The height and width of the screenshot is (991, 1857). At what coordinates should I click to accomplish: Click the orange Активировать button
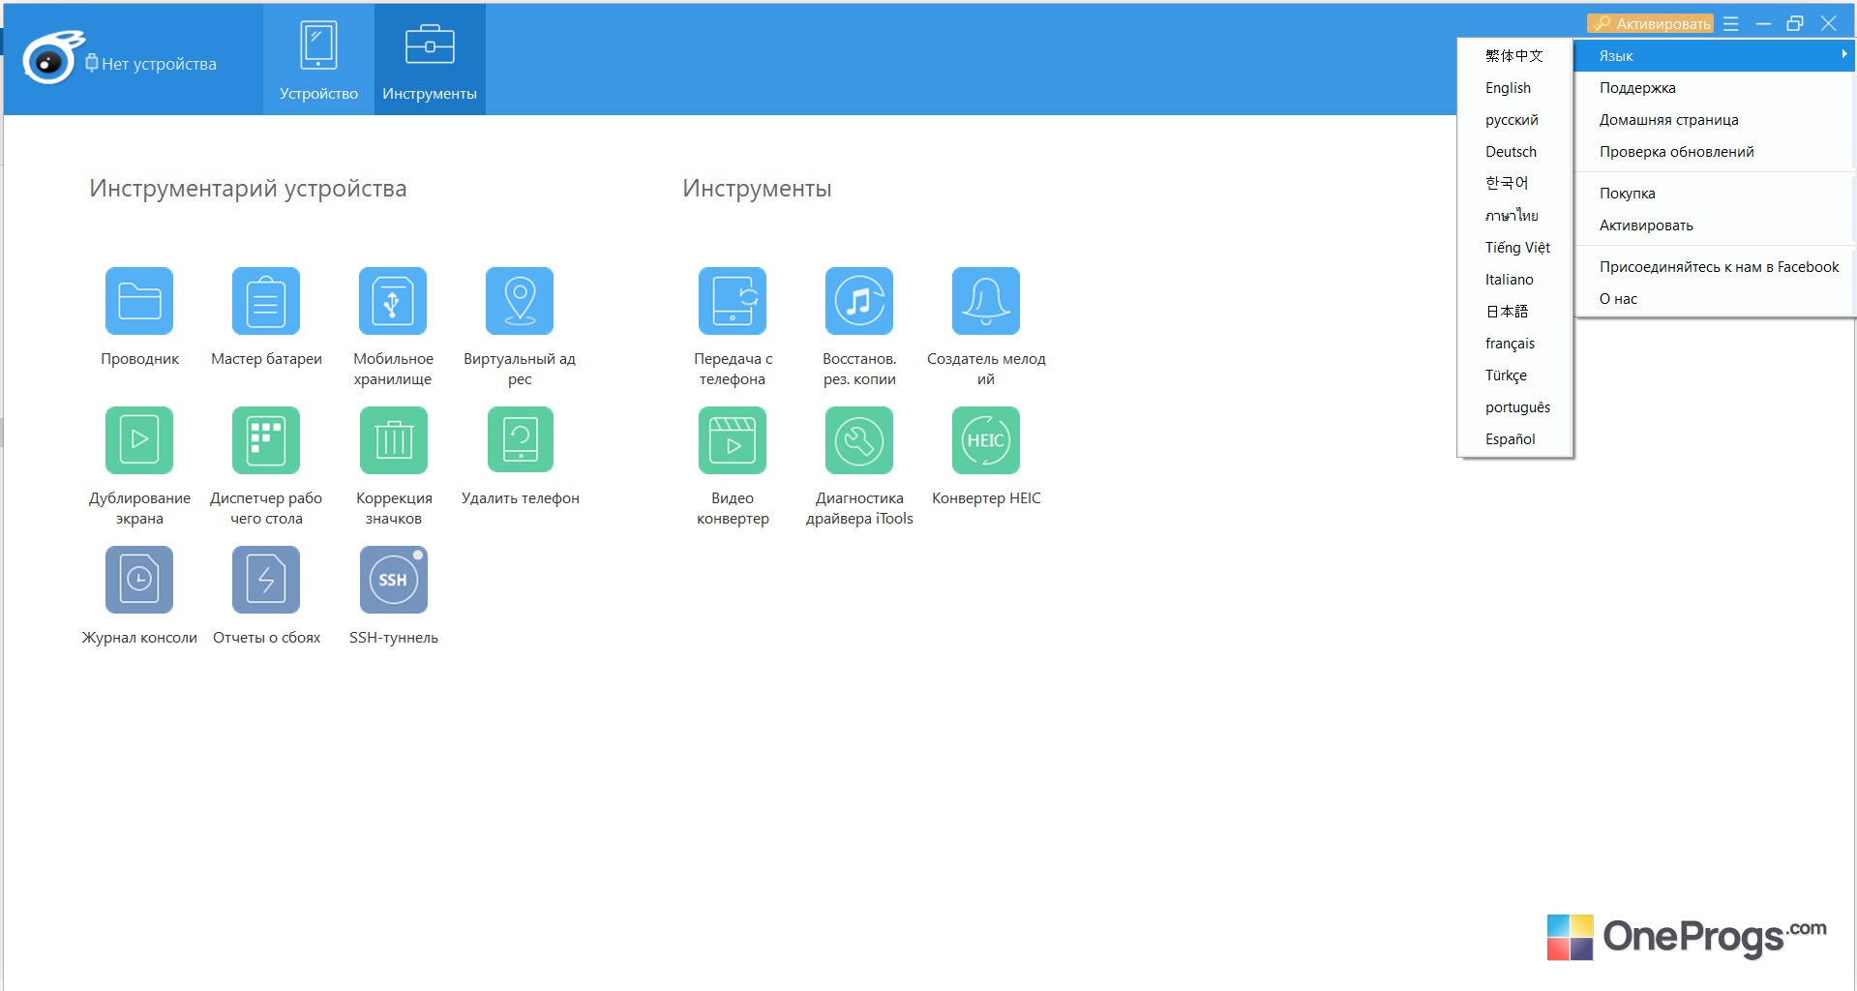click(x=1650, y=23)
